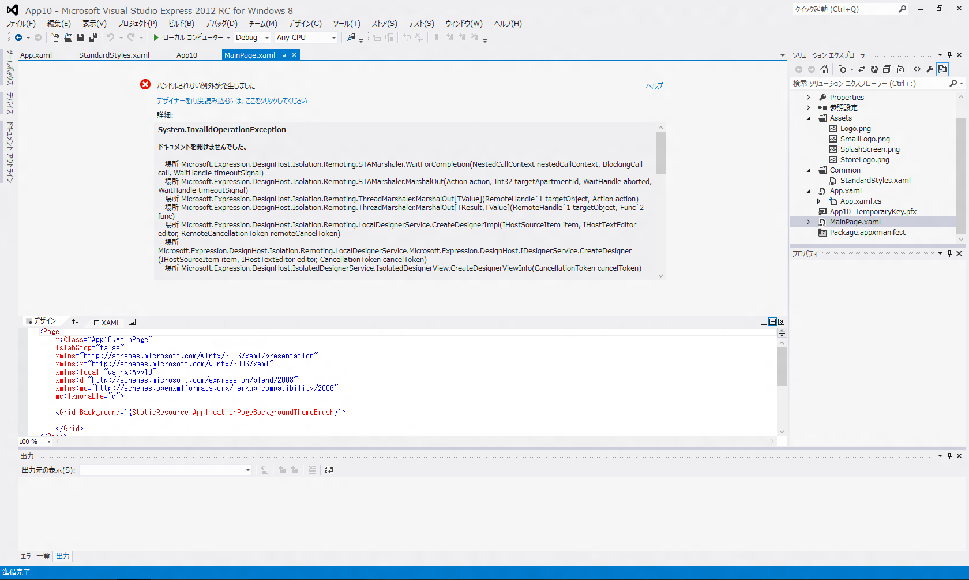Swap design and XAML panes
Viewport: 969px width, 580px height.
76,322
